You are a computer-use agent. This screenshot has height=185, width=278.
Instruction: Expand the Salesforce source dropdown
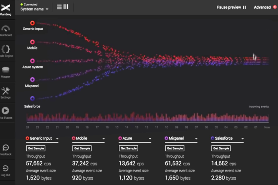pos(243,139)
